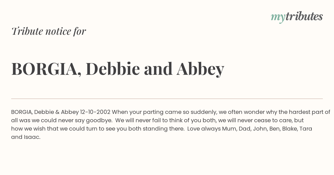This screenshot has height=175, width=334.
Task: Click the green "my" part of logo
Action: [x=278, y=18]
